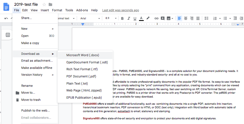The width and height of the screenshot is (244, 124).
Task: Download as Web Page (.html, zipped)
Action: 85,90
